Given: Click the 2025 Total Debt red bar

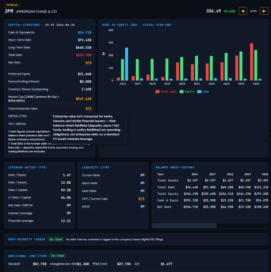Looking at the screenshot, I should coord(252,62).
